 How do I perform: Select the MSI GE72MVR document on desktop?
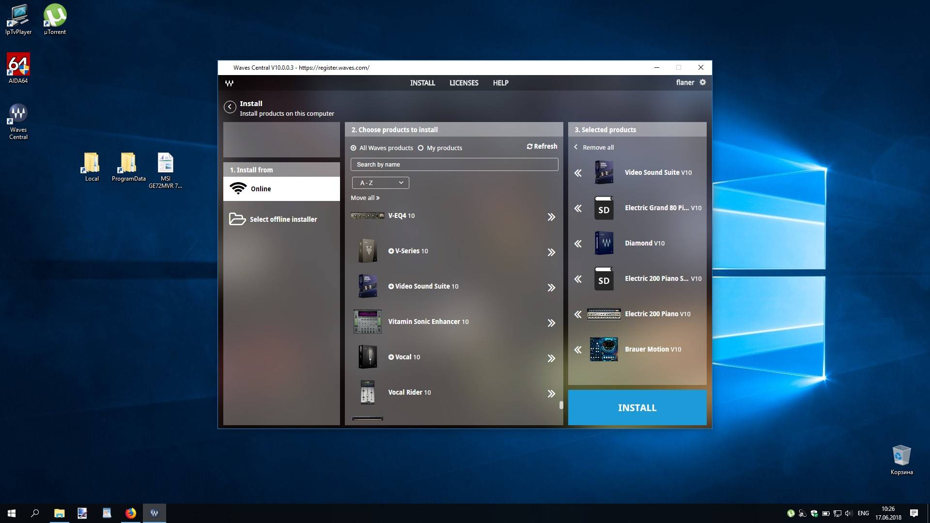pos(165,170)
